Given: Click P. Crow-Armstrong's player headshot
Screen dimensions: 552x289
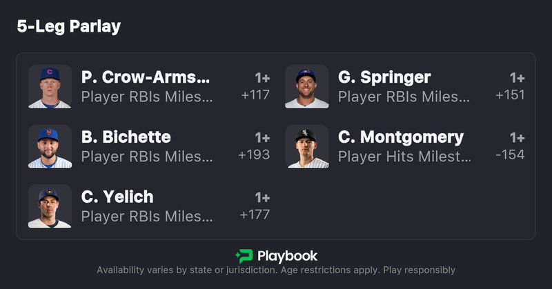Looking at the screenshot, I should coord(50,87).
